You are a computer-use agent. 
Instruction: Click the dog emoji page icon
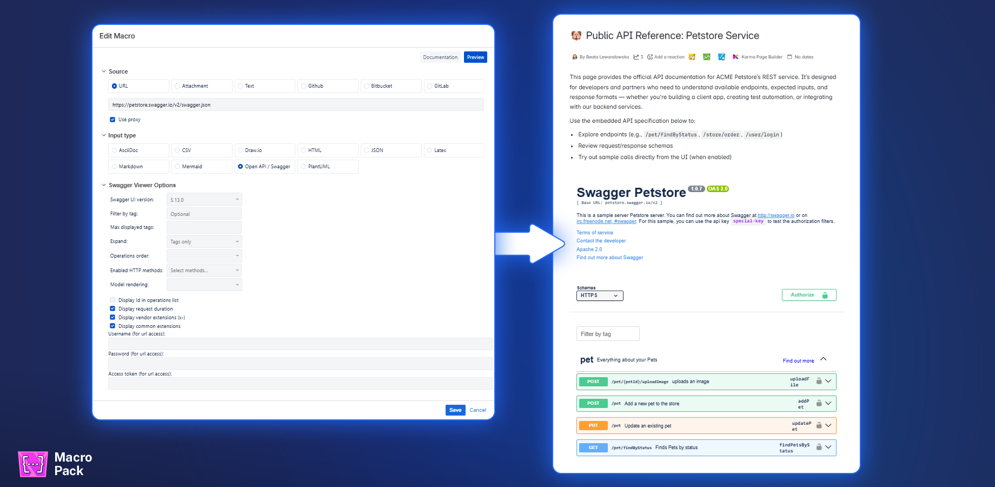point(576,36)
